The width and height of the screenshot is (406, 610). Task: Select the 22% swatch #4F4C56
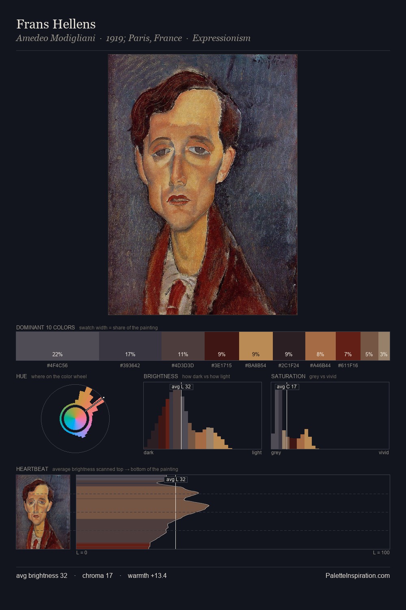point(58,346)
